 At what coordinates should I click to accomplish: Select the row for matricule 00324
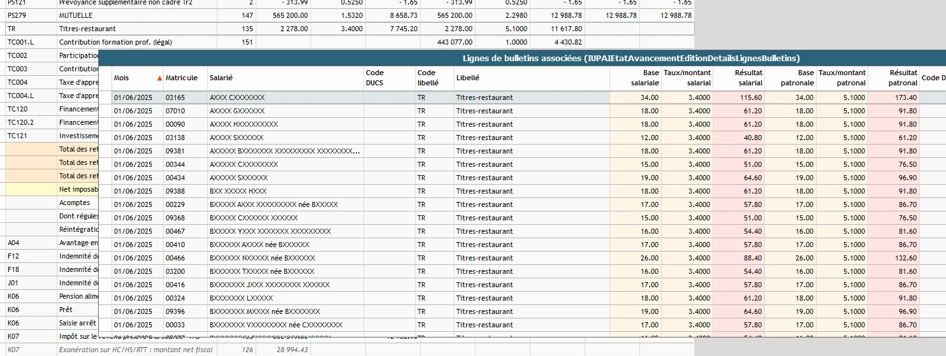point(522,298)
